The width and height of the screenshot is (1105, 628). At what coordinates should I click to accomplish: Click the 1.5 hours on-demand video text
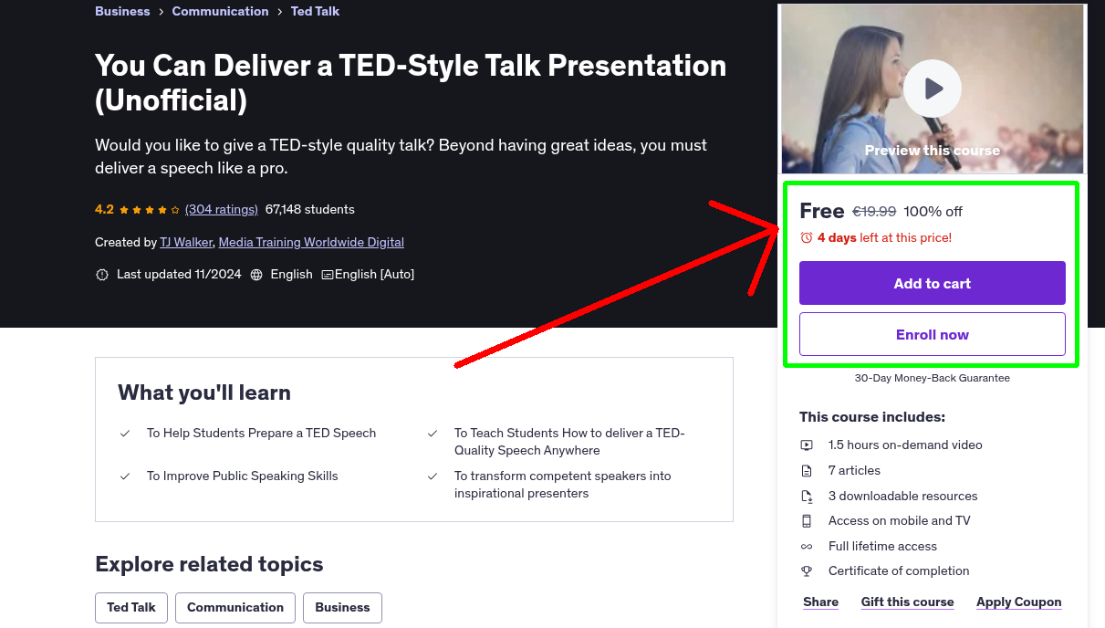905,445
